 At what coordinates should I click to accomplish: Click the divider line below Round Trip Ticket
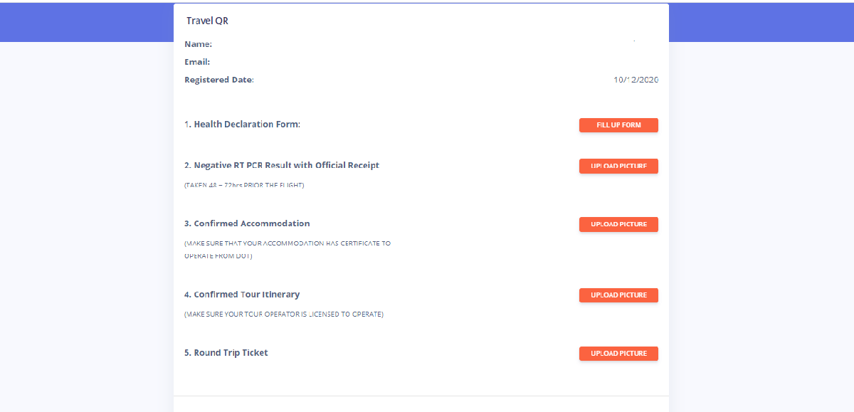pos(421,396)
